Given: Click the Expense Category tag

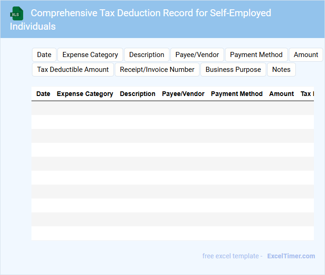Looking at the screenshot, I should pos(90,55).
